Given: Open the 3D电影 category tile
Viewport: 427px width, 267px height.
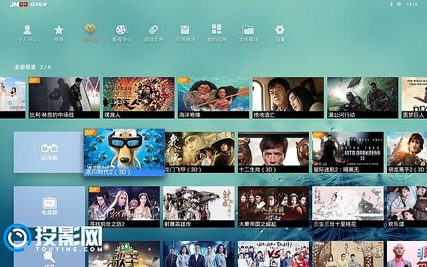Looking at the screenshot, I should (x=49, y=152).
